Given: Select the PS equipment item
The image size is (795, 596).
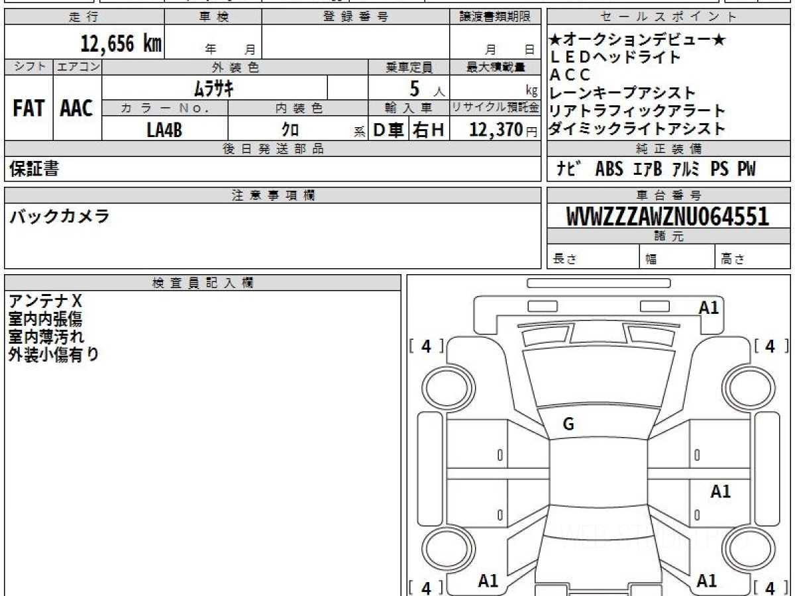Looking at the screenshot, I should (x=719, y=170).
